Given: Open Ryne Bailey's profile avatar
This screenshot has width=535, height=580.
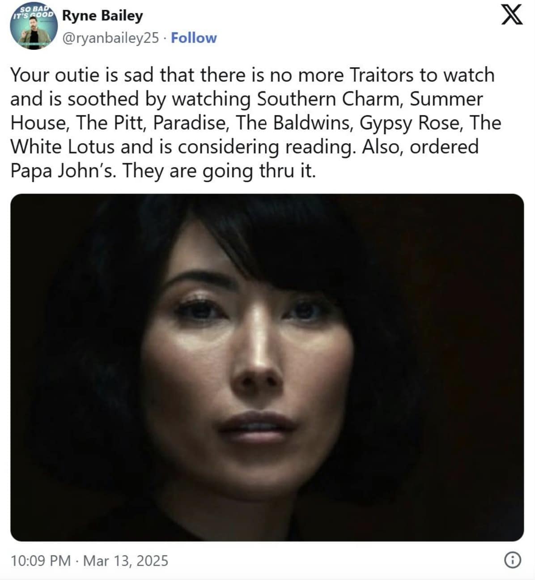Looking at the screenshot, I should pyautogui.click(x=34, y=27).
